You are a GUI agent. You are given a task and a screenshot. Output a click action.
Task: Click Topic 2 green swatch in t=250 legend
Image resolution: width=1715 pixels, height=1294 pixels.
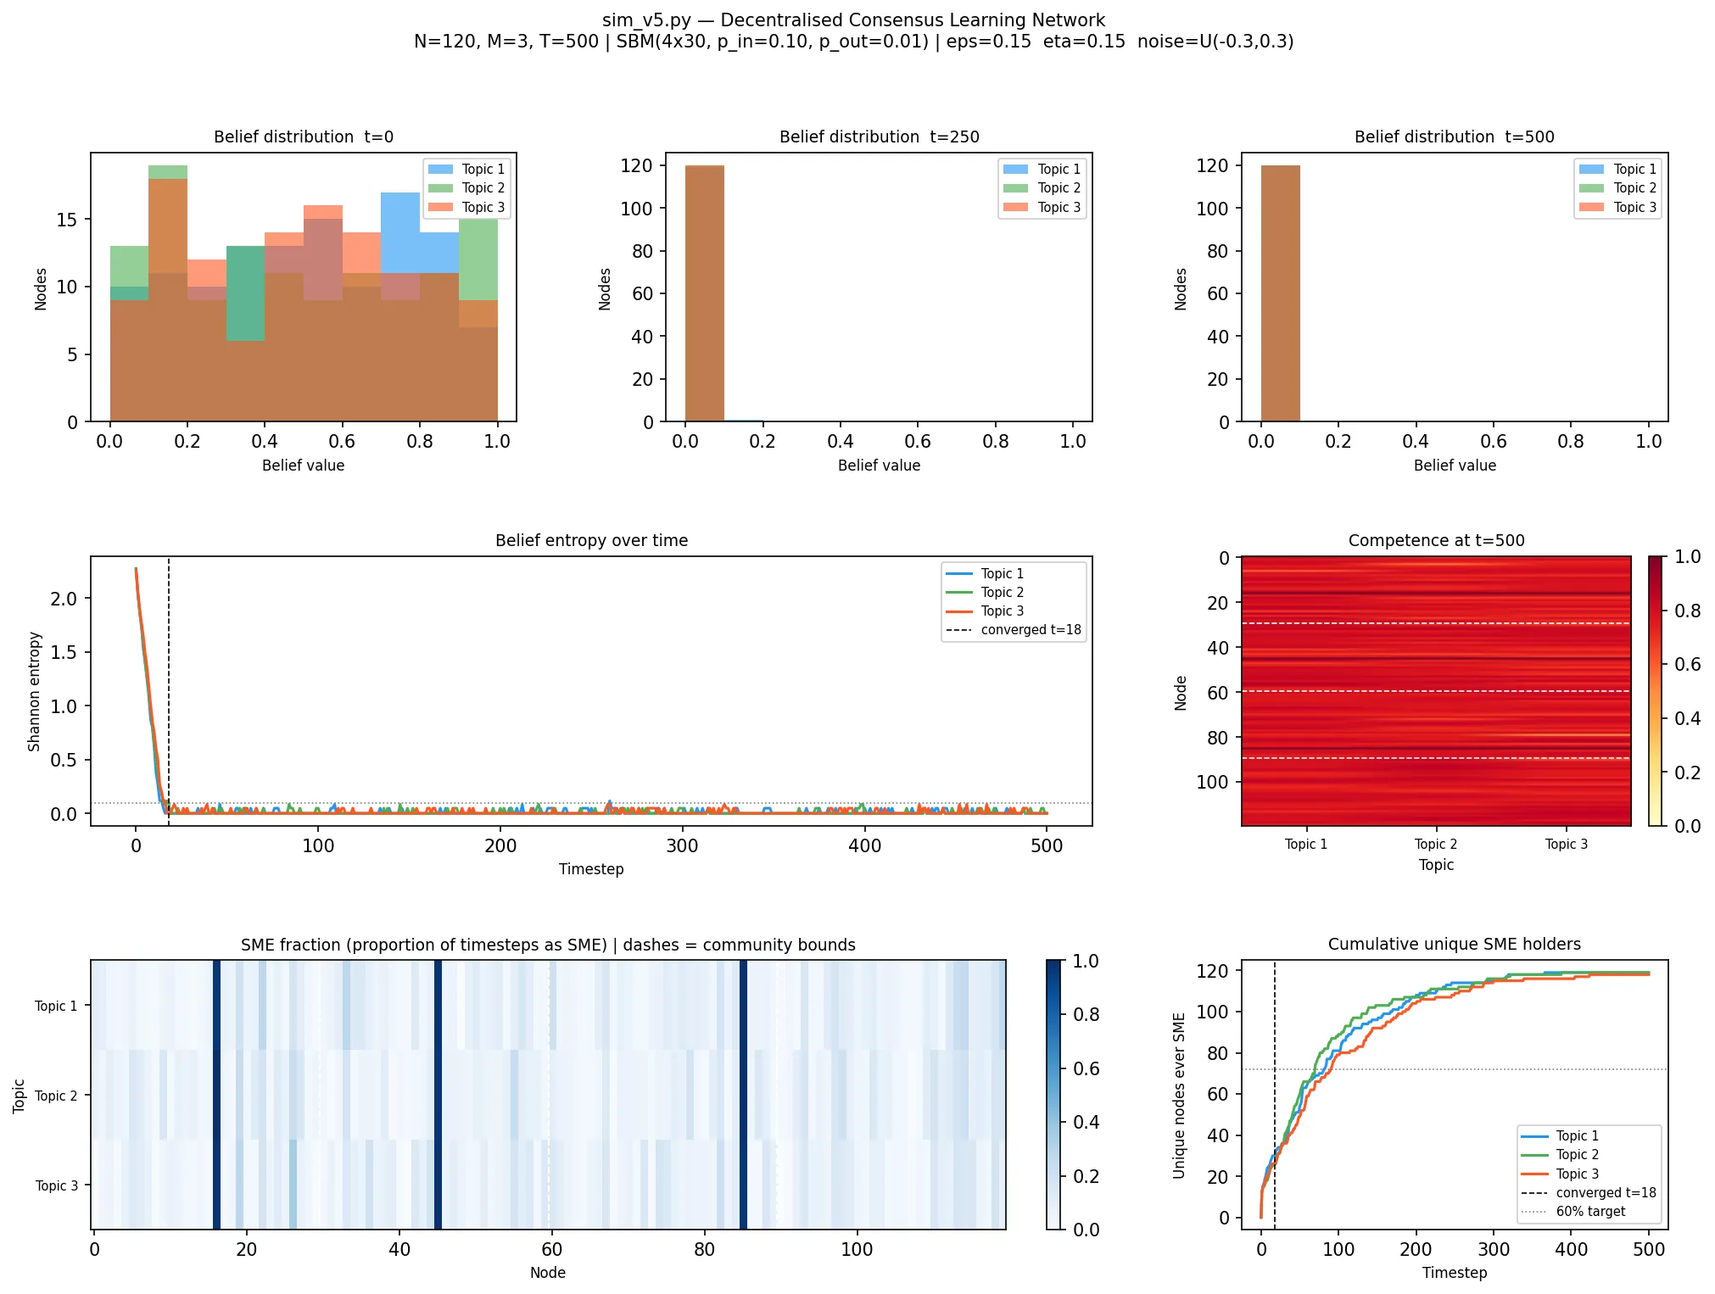(1015, 188)
